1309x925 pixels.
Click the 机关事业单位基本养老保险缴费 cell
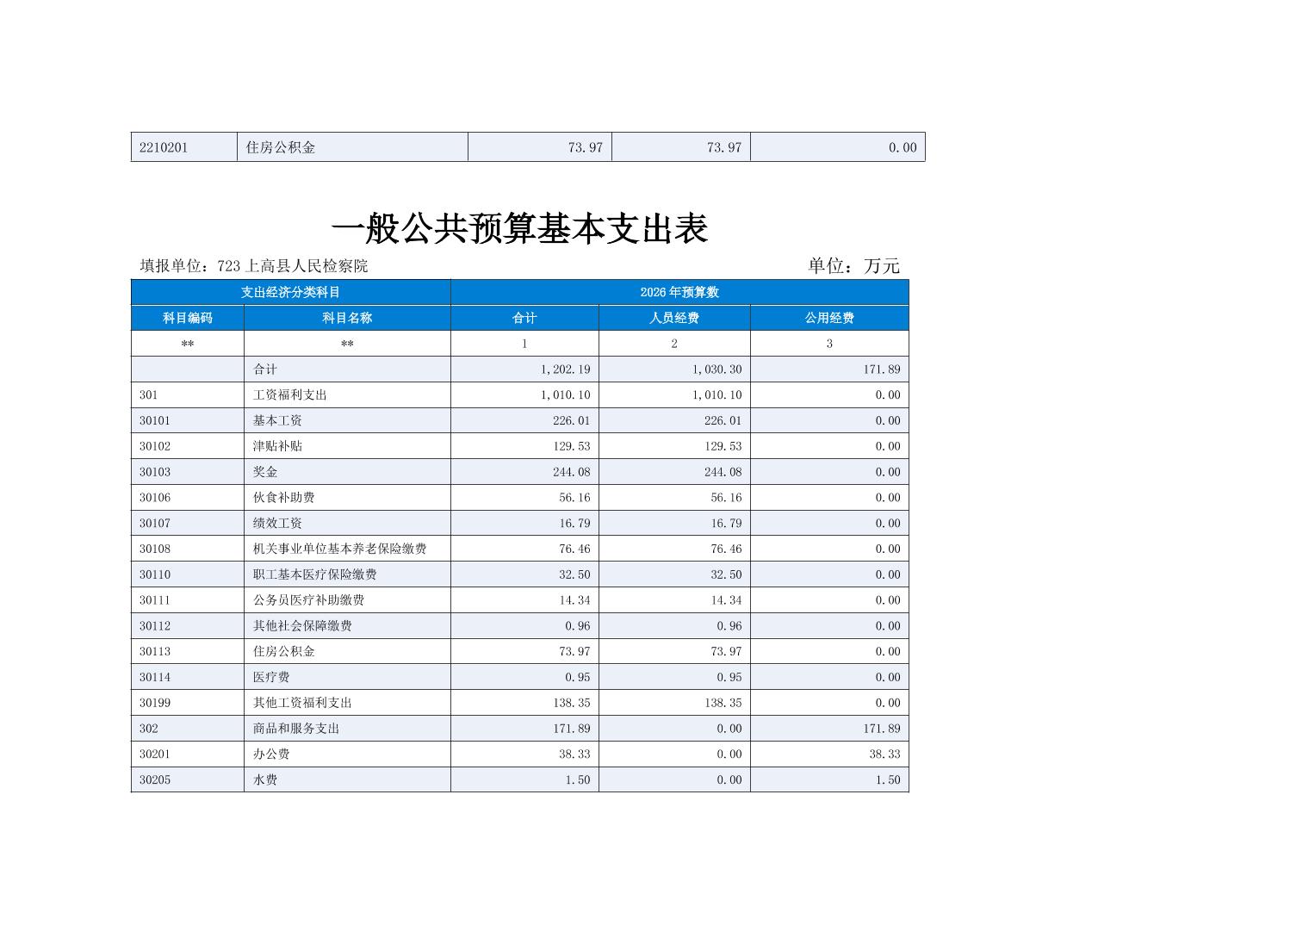[x=339, y=549]
